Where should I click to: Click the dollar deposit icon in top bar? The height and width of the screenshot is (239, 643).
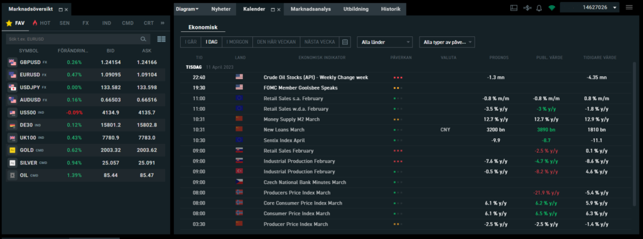pos(527,8)
